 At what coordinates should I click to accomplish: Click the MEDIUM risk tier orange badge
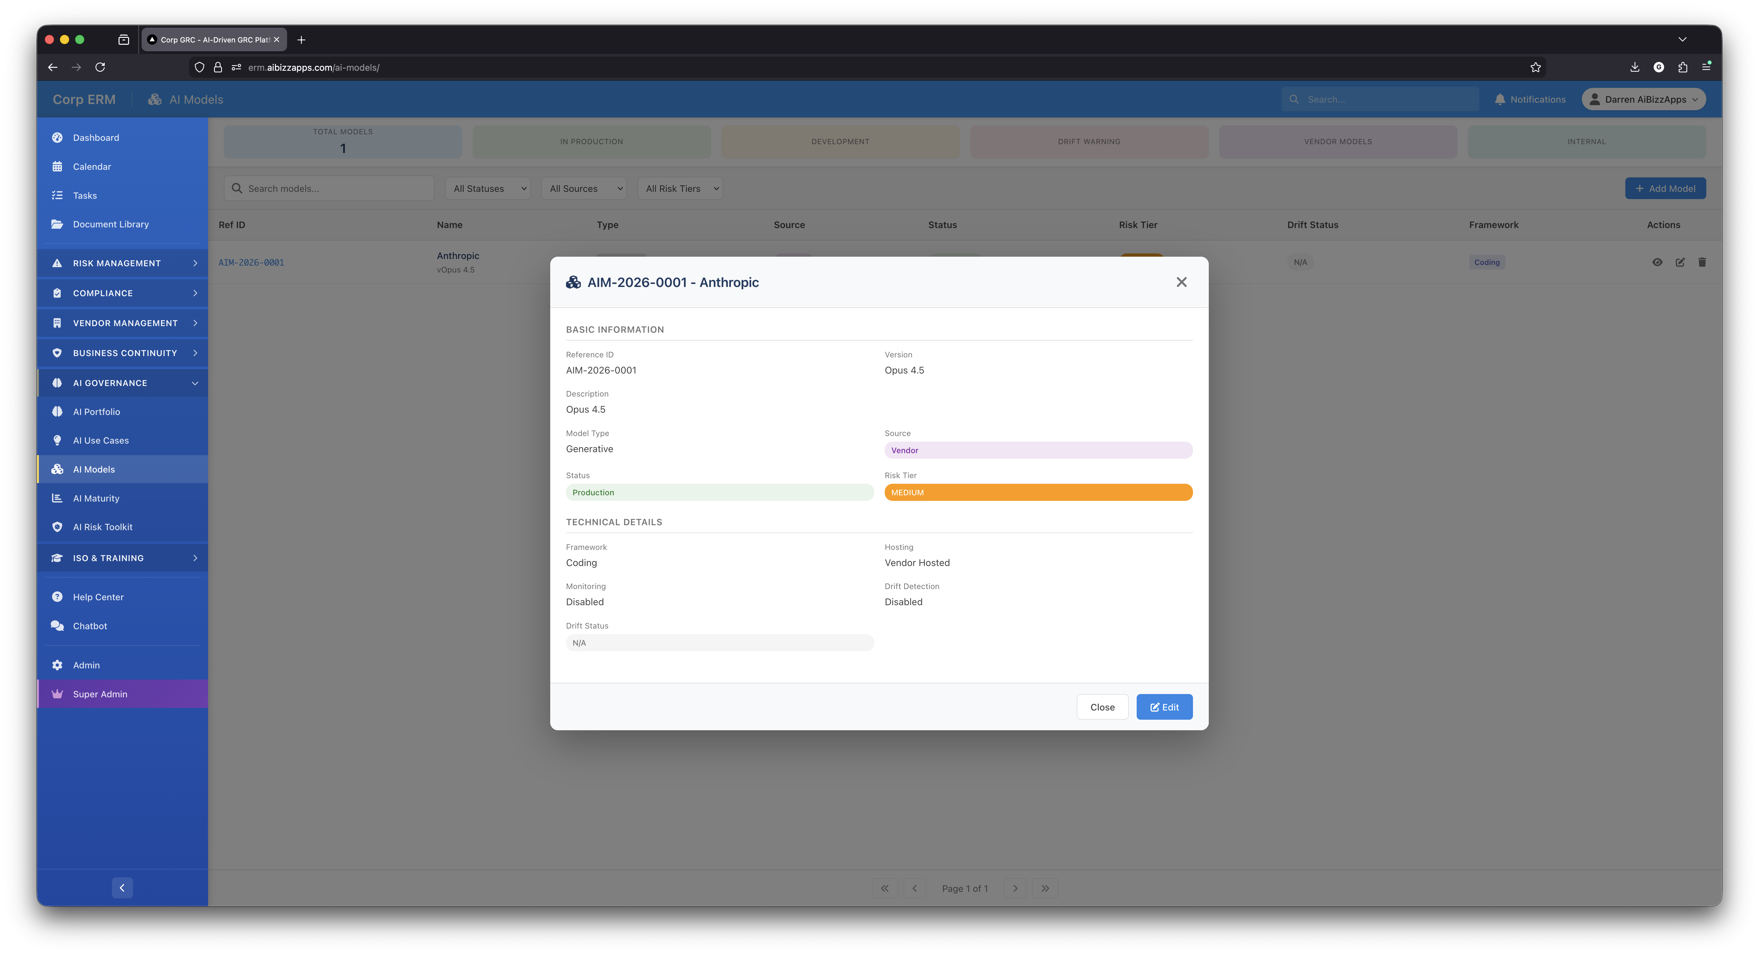[1038, 492]
